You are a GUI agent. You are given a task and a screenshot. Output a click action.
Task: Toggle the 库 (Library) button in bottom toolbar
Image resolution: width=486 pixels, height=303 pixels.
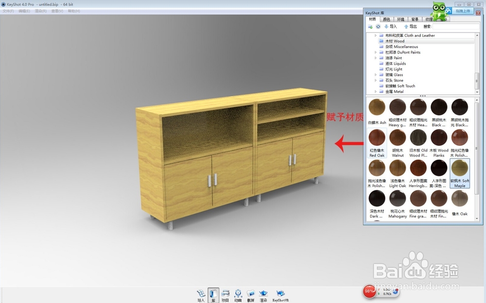pos(213,296)
